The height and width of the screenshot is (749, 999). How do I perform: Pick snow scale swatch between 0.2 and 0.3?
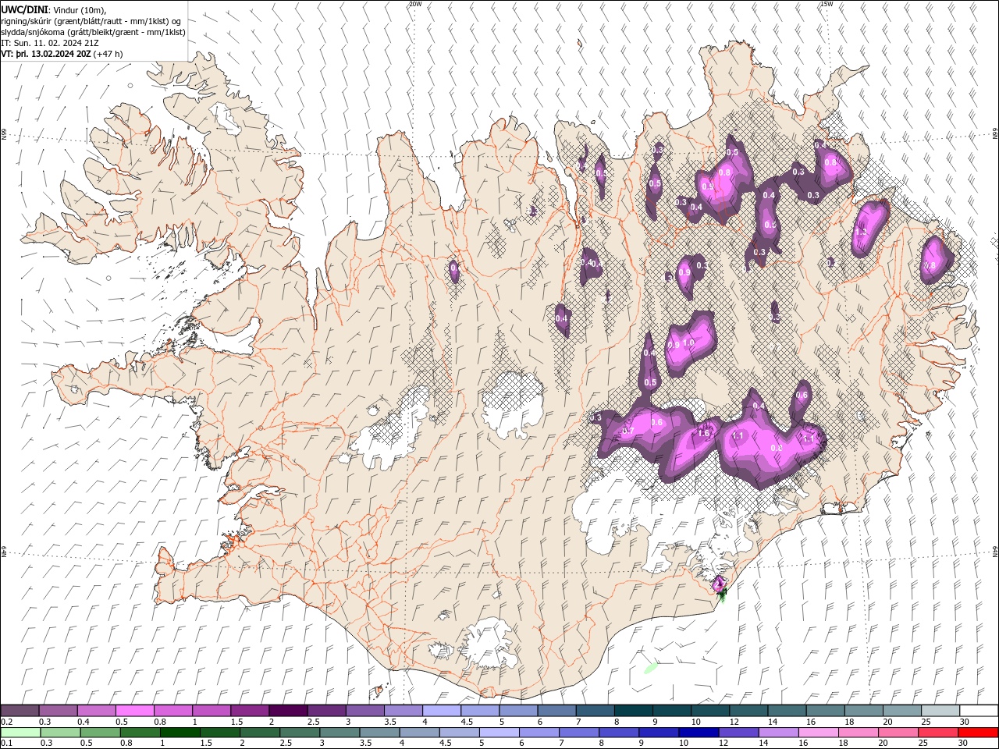[x=20, y=710]
